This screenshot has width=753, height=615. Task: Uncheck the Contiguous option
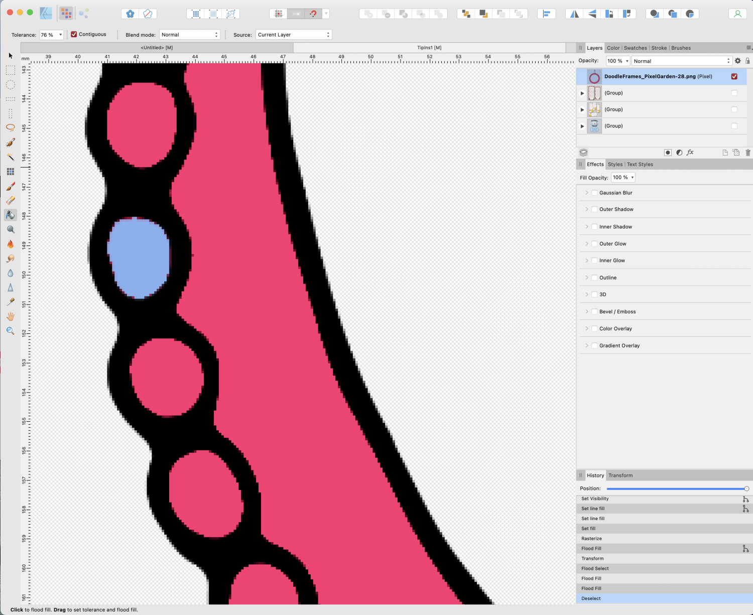point(74,34)
